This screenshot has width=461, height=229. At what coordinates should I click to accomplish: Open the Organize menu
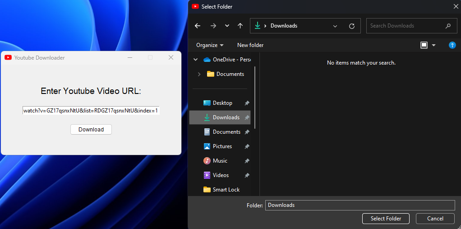click(x=210, y=45)
